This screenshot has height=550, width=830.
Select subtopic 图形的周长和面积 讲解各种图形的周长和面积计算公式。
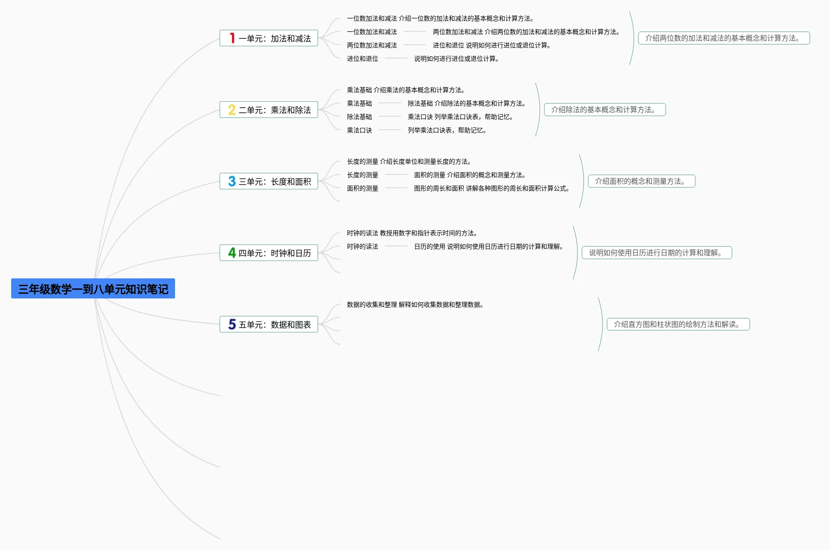click(x=492, y=188)
